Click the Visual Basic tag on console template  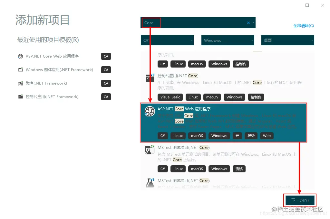click(x=170, y=97)
